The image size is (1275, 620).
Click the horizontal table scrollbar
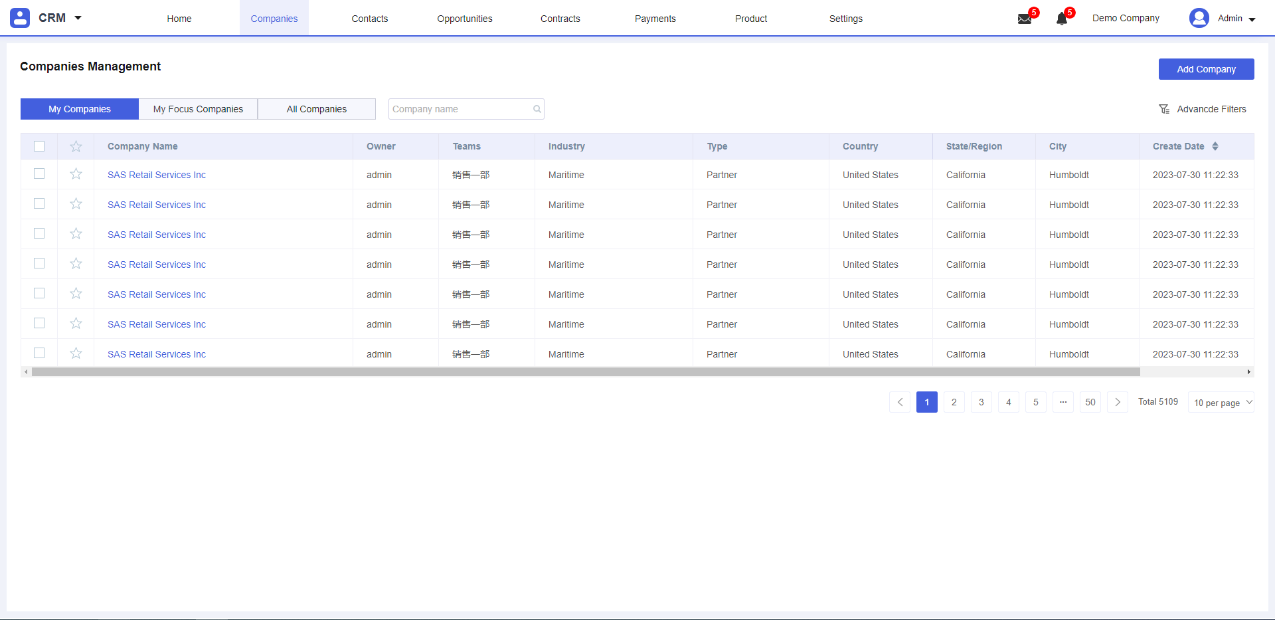(x=584, y=372)
